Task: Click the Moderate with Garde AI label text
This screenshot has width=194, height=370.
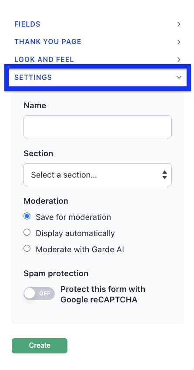Action: (80, 249)
